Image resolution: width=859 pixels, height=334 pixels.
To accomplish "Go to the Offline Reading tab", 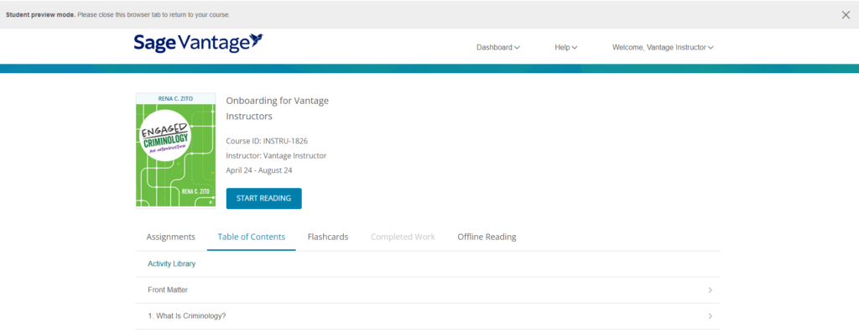I will (x=487, y=237).
